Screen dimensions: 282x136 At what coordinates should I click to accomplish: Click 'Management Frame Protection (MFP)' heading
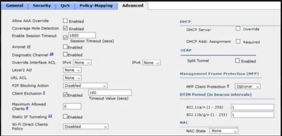(219, 74)
